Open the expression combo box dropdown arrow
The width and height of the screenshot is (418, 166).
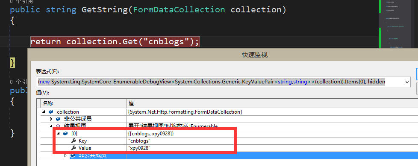(407, 82)
